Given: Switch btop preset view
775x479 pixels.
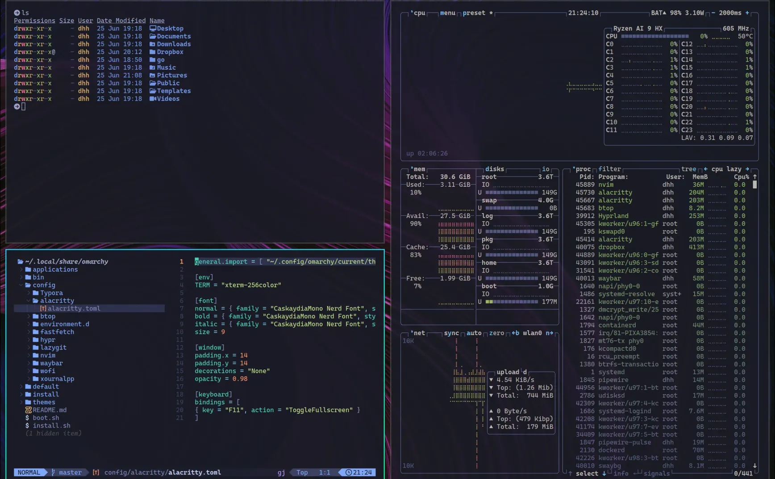Looking at the screenshot, I should [x=474, y=13].
